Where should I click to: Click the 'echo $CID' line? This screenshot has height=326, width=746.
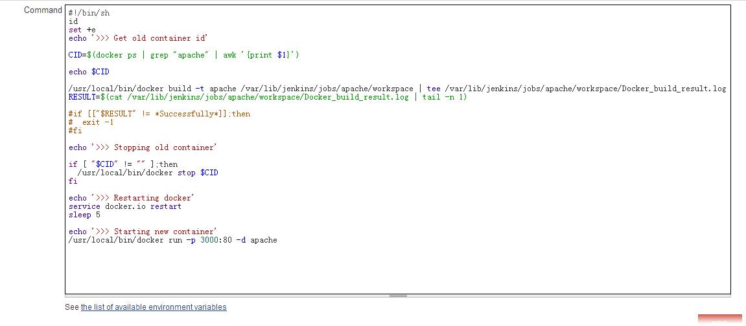[x=89, y=72]
